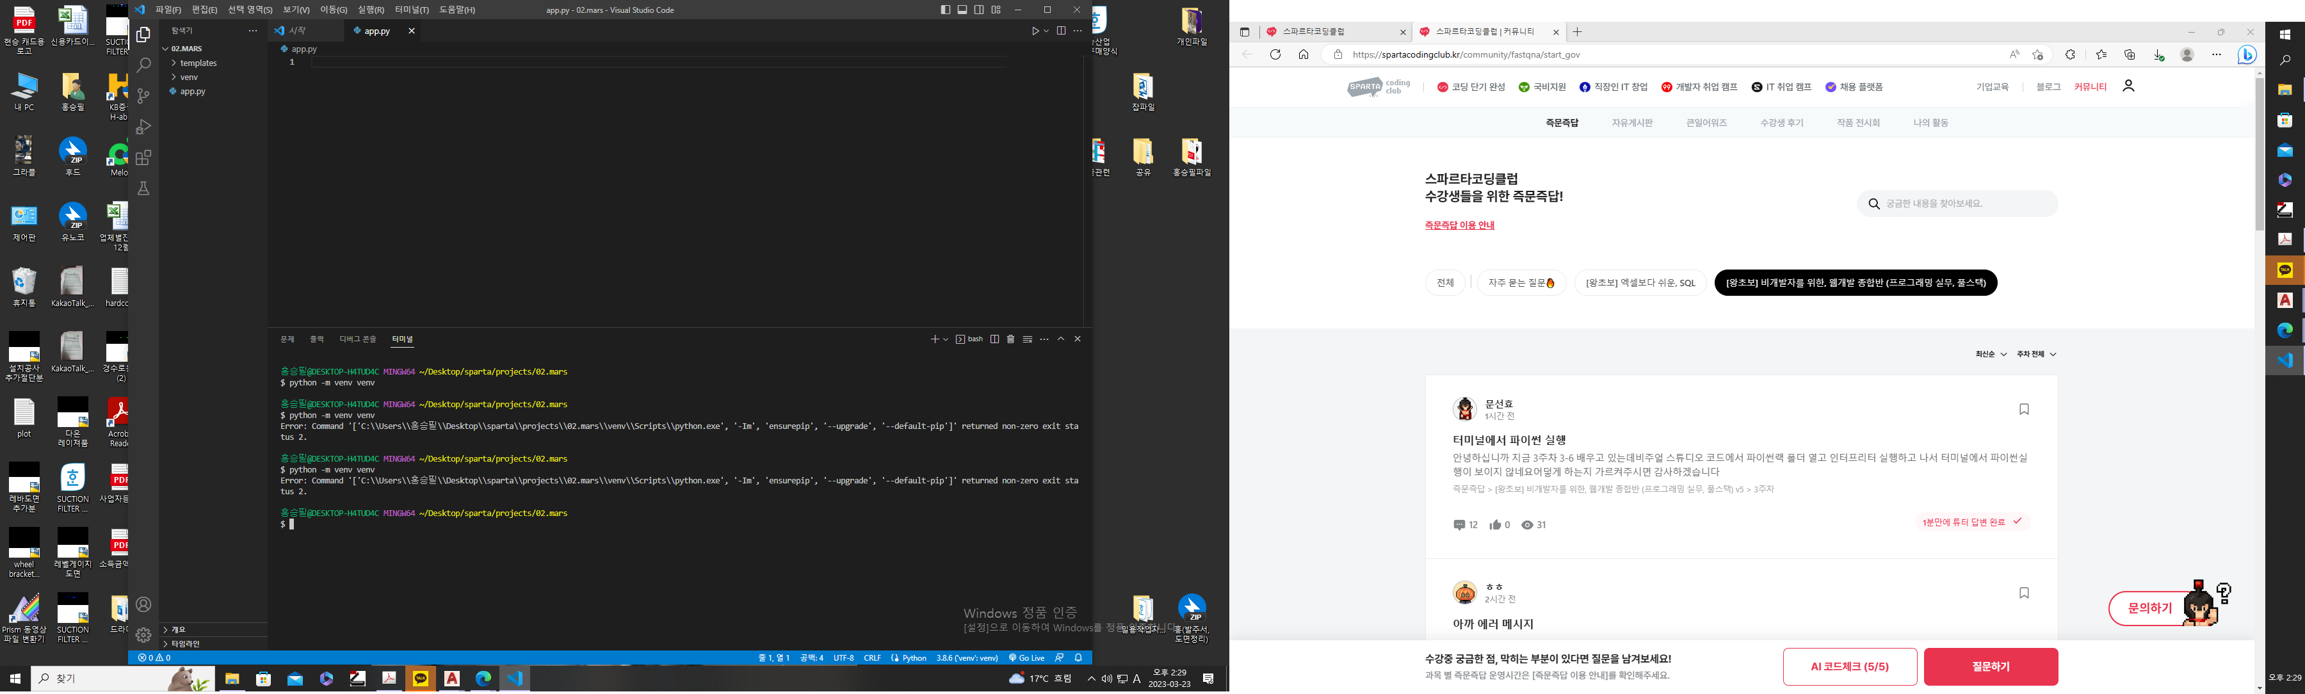
Task: Open the errors and warnings counter
Action: (x=154, y=658)
